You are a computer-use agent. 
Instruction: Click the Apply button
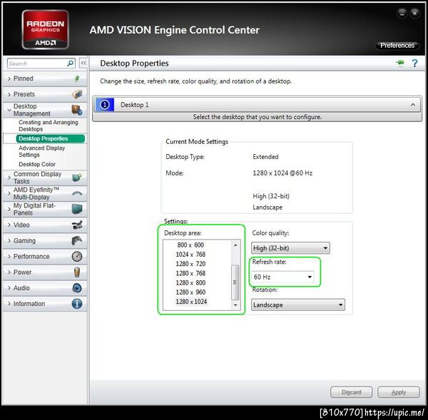[x=399, y=392]
